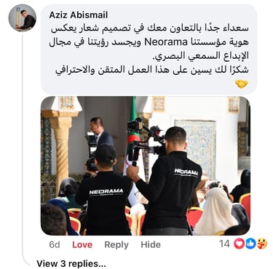Click NEORAMA logo on the taller cameraman's back
273x269 pixels.
coord(186,172)
